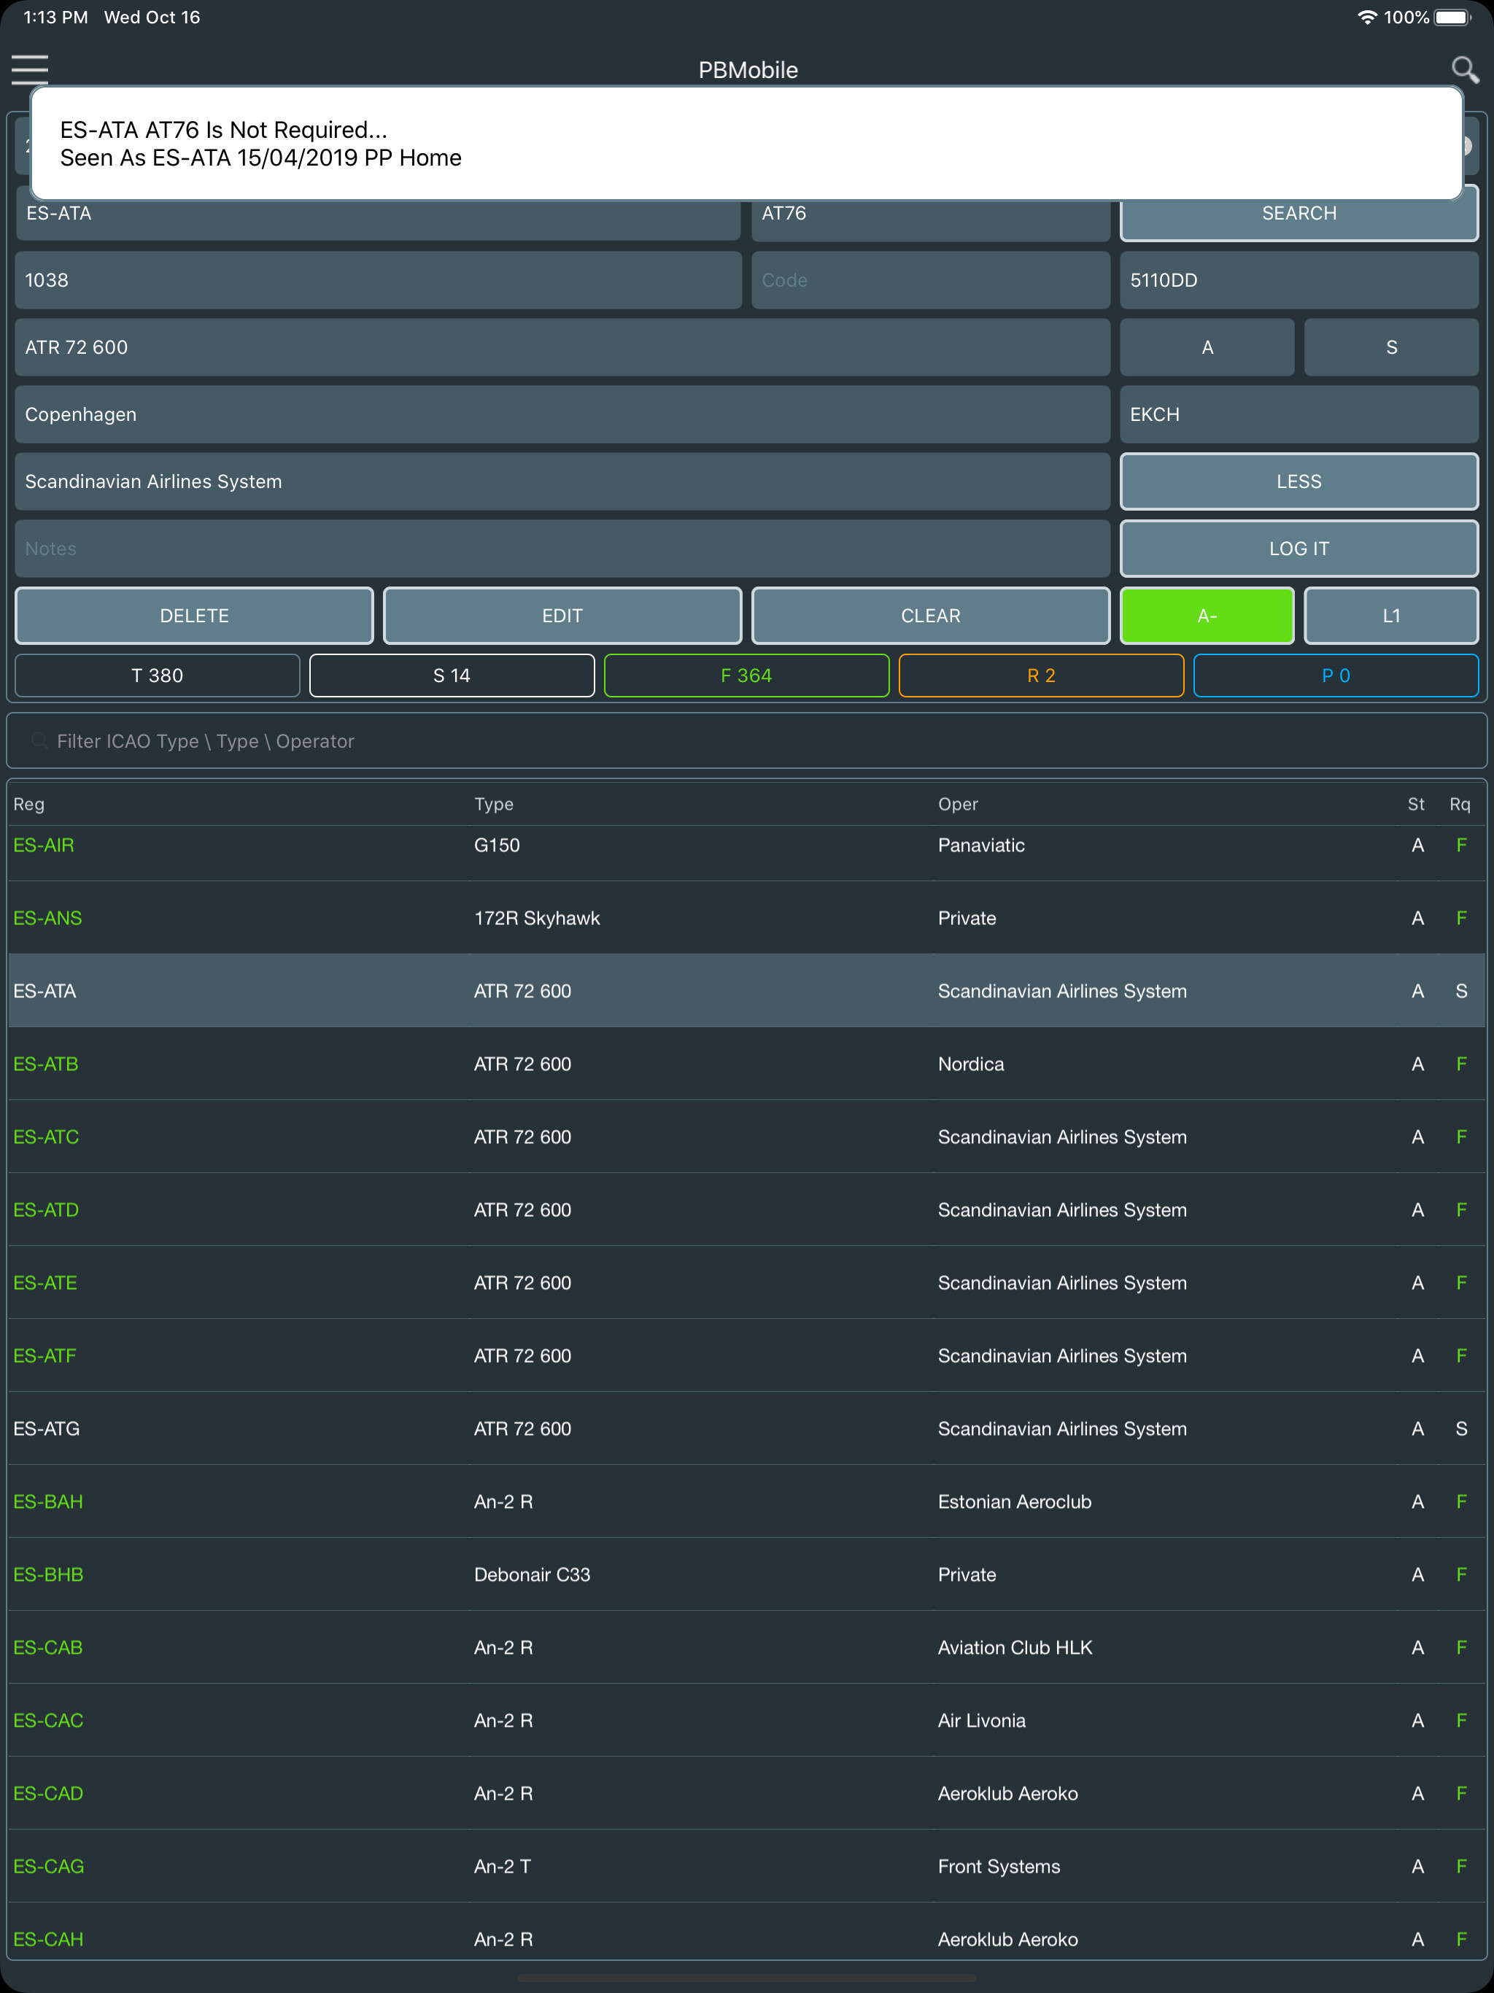Click the DELETE button
The width and height of the screenshot is (1494, 1993).
click(x=194, y=616)
